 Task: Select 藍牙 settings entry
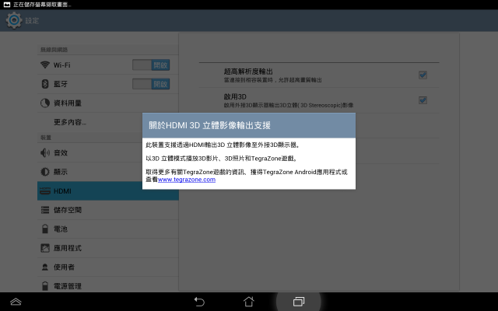[108, 84]
